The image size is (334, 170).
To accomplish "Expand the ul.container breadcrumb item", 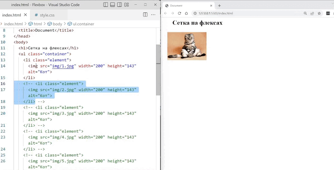I will [x=81, y=24].
